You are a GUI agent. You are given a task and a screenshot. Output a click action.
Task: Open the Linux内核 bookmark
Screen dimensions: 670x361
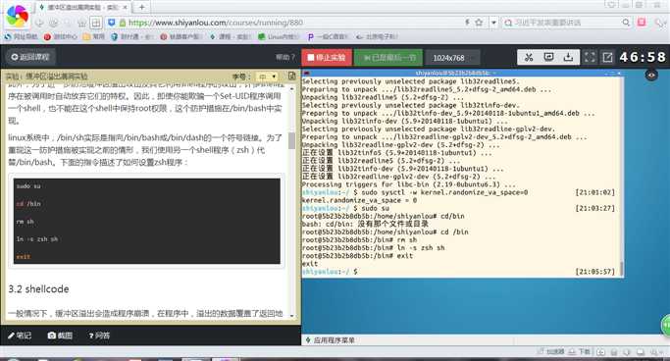[279, 36]
